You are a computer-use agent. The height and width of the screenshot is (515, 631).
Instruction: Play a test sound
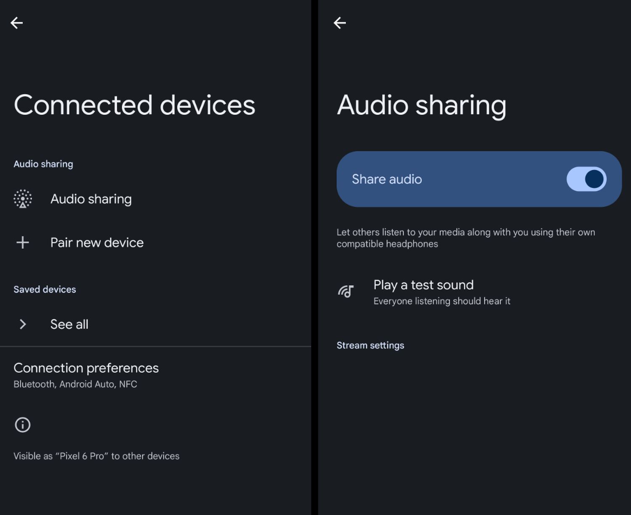(x=423, y=285)
